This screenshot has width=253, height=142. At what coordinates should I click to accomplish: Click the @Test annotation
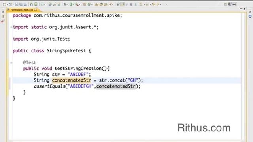tap(30, 62)
